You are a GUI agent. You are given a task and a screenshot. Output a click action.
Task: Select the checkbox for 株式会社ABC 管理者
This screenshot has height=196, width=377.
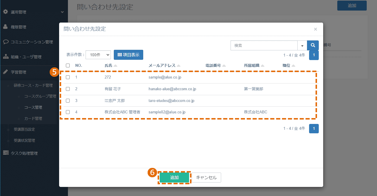[x=68, y=112]
